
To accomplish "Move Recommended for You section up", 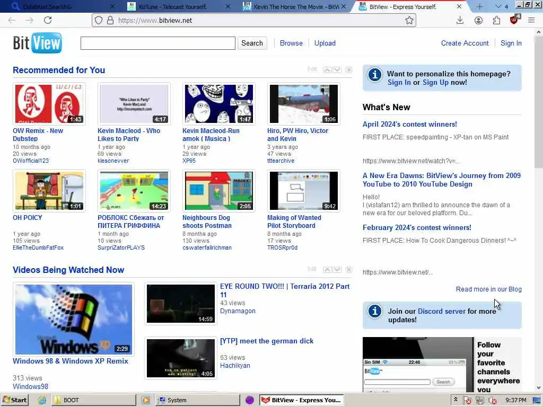I will [x=327, y=70].
